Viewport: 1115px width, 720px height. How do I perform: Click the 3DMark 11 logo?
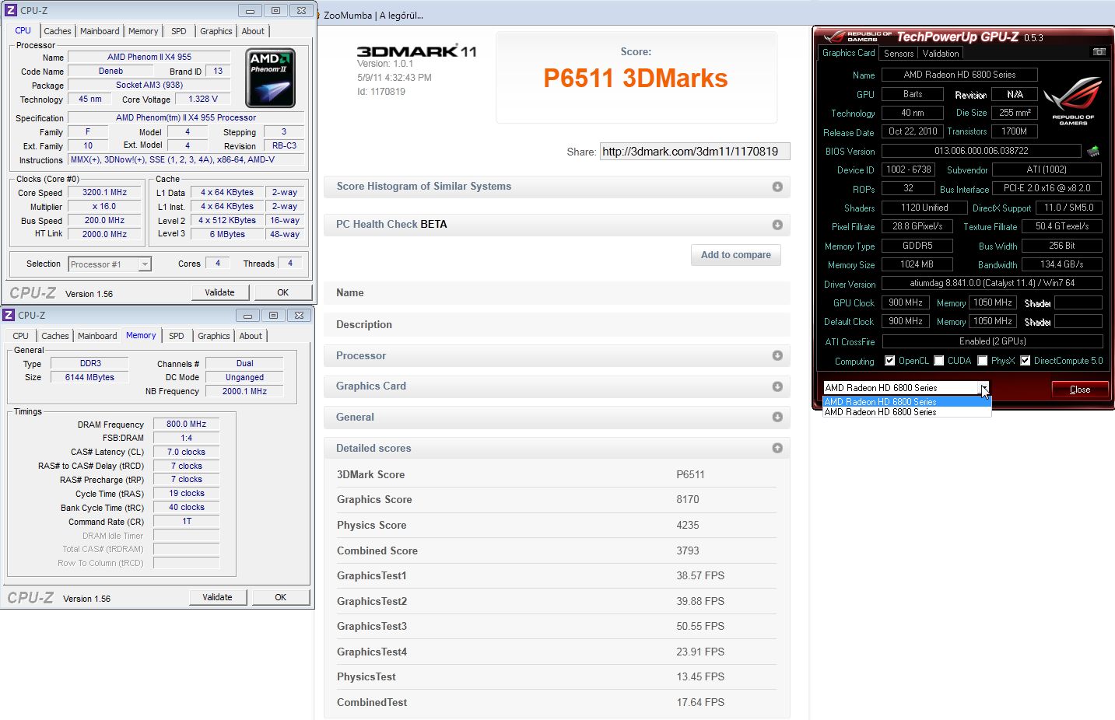pyautogui.click(x=416, y=51)
